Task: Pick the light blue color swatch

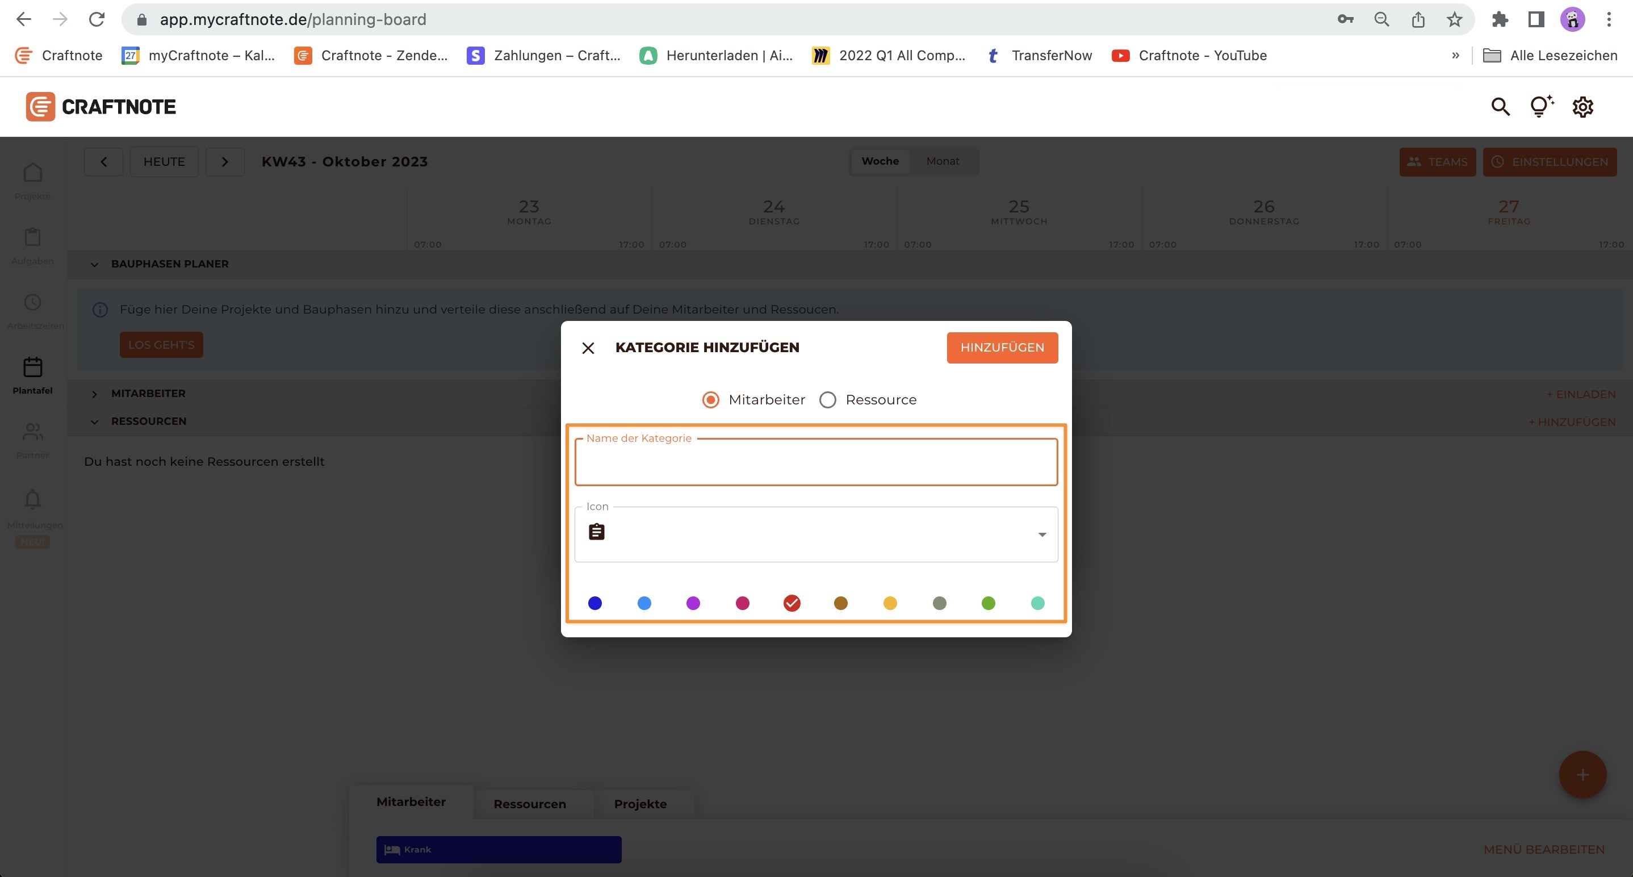Action: 644,603
